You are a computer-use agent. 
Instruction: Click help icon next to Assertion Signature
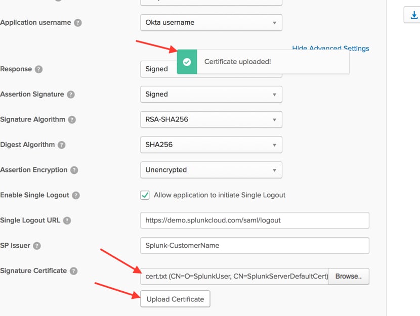pos(71,95)
